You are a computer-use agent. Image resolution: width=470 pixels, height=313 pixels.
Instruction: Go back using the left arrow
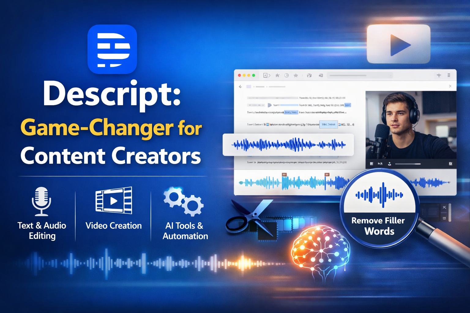[x=241, y=87]
